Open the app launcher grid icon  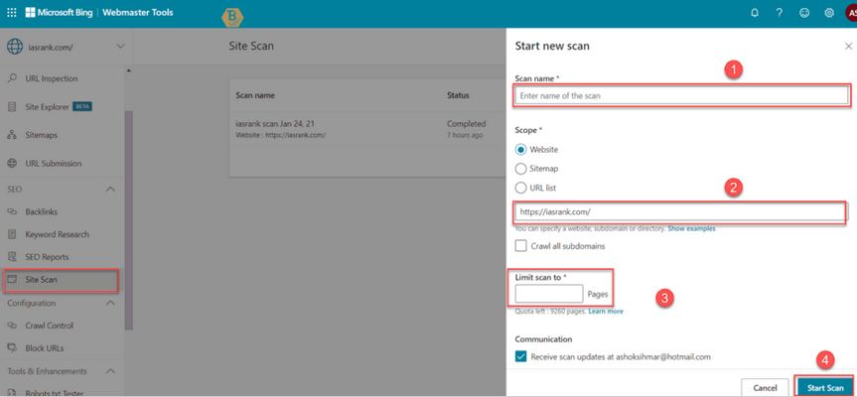pyautogui.click(x=12, y=13)
